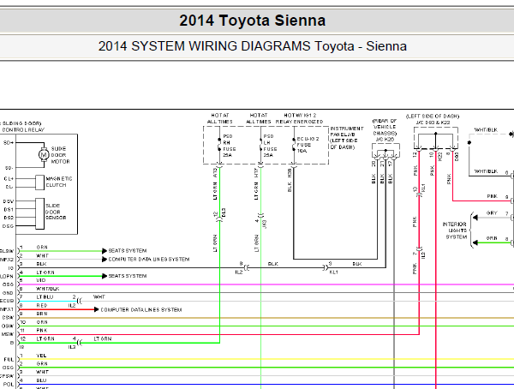Click the 2014 System Wiring Diagrams subtitle
The height and width of the screenshot is (389, 514).
[253, 46]
